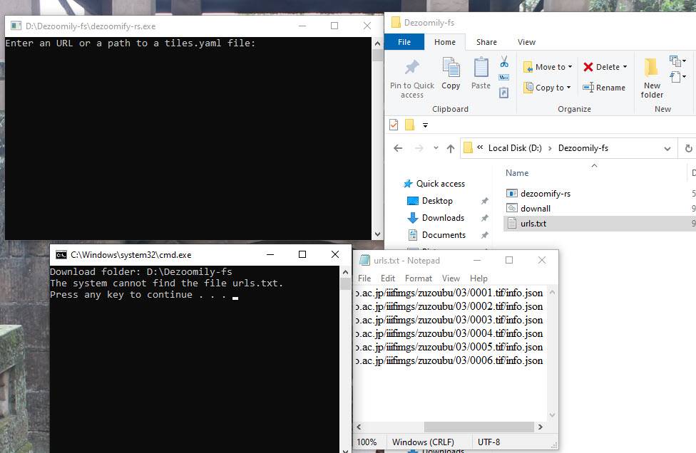Refresh the Dezoomily-fs folder view
Viewport: 696px width, 453px height.
(x=688, y=148)
